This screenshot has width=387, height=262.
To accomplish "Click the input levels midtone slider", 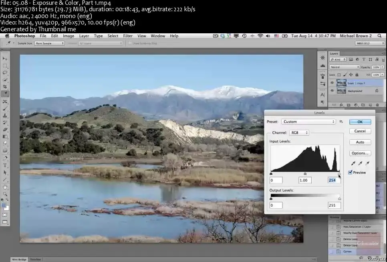I will (305, 174).
